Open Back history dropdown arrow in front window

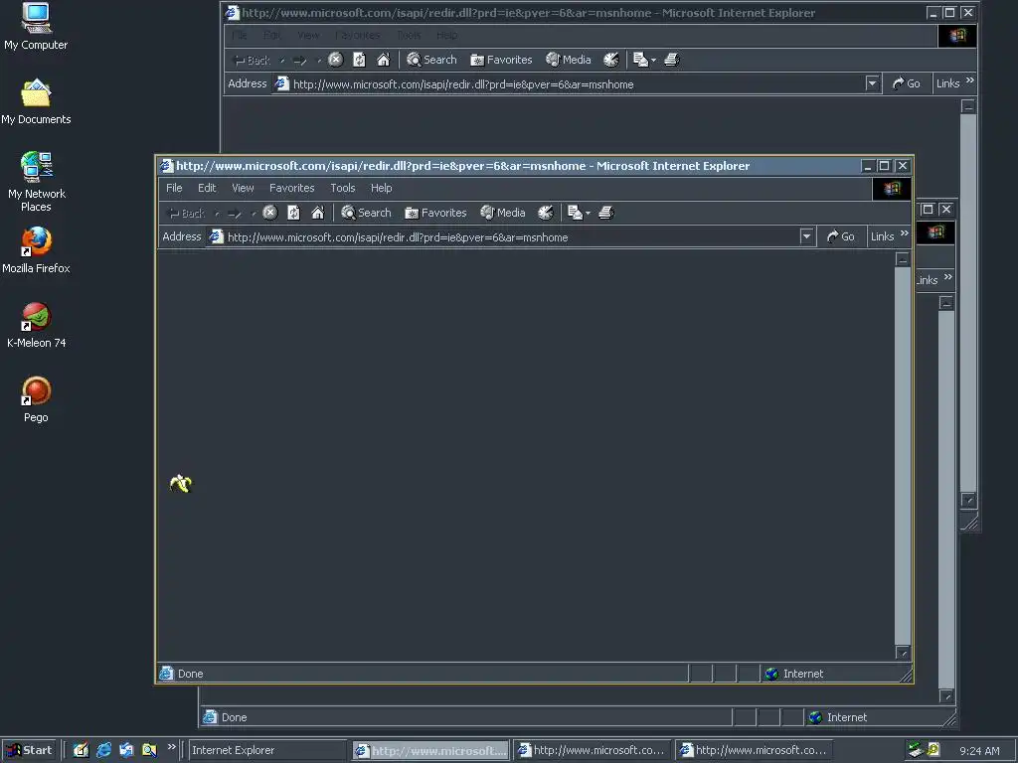pos(217,214)
